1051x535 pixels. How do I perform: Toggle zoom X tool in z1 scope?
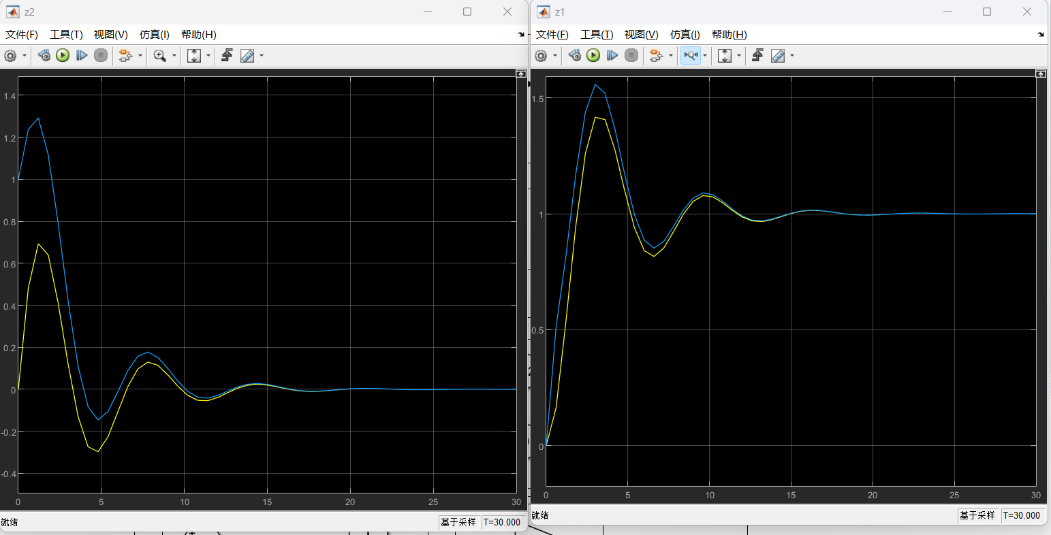click(x=691, y=56)
